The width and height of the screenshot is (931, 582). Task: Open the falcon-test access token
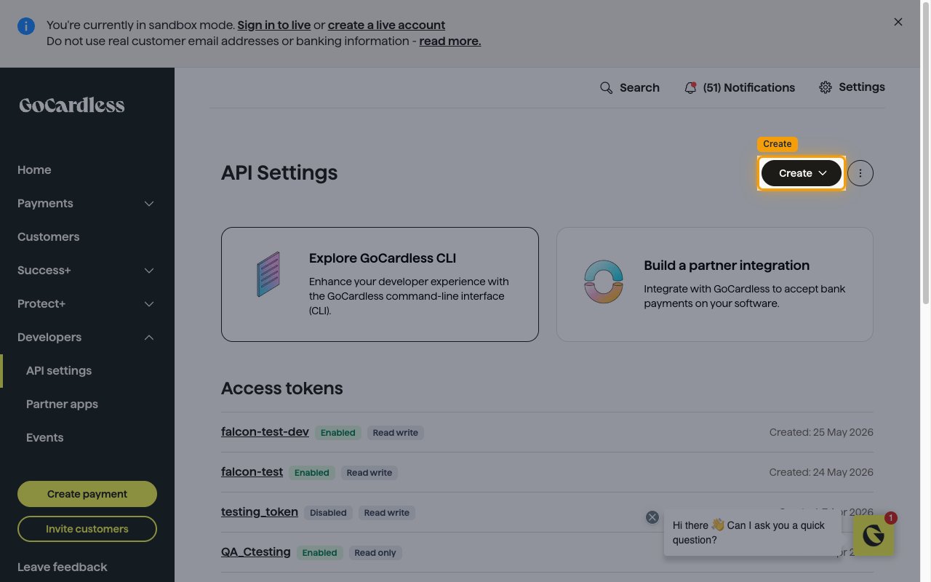[x=252, y=471]
